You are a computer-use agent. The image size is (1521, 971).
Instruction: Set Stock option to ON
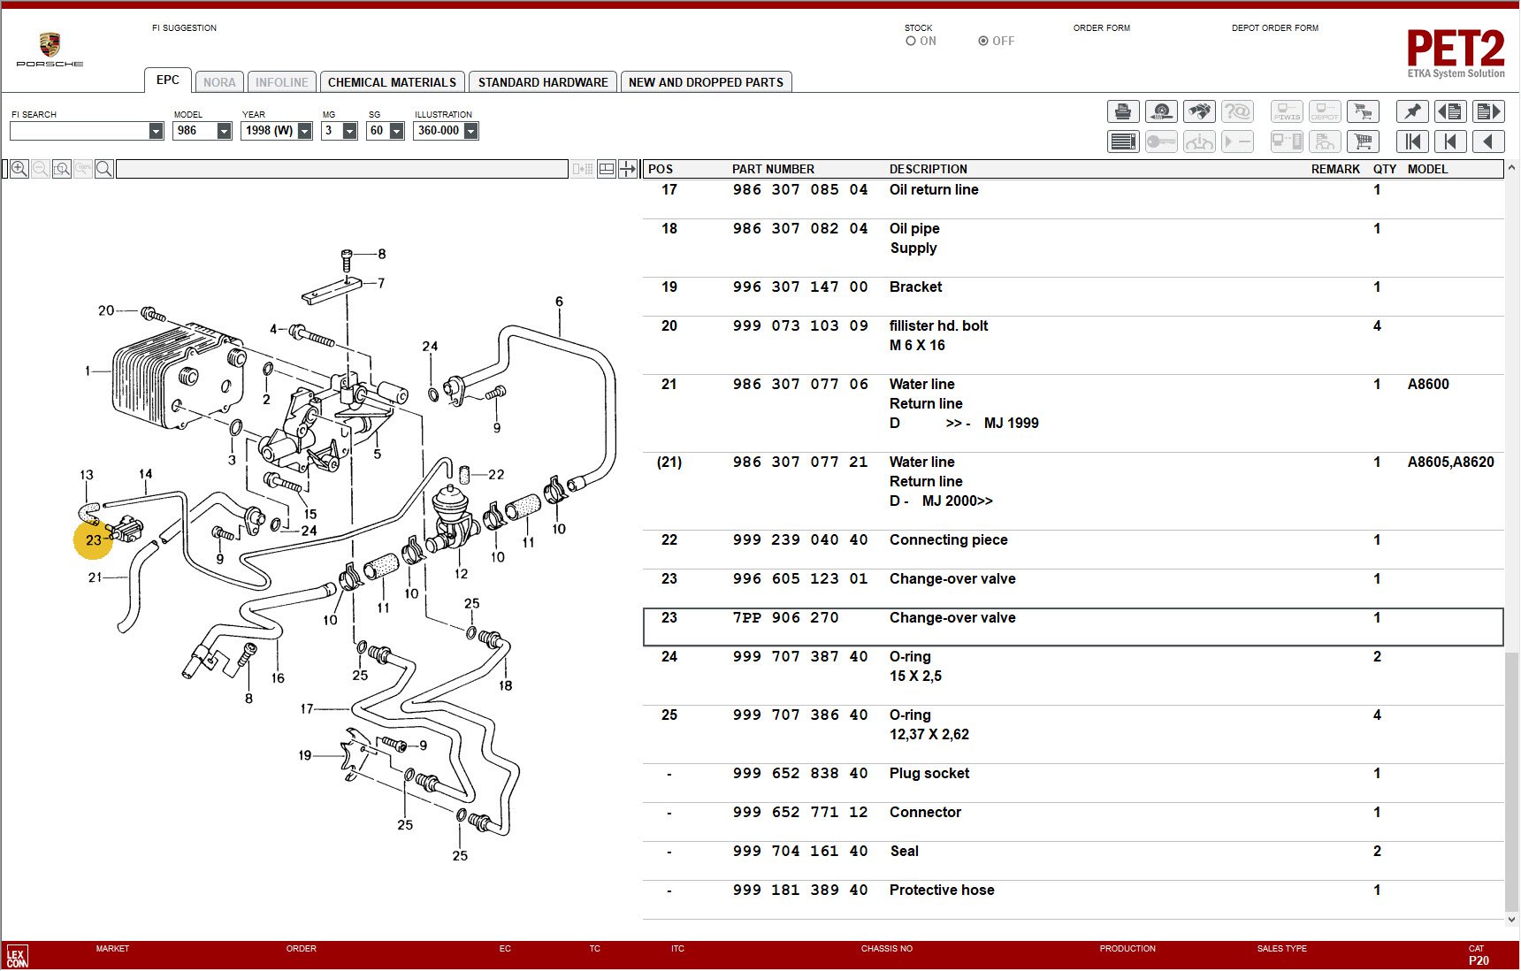pos(911,41)
